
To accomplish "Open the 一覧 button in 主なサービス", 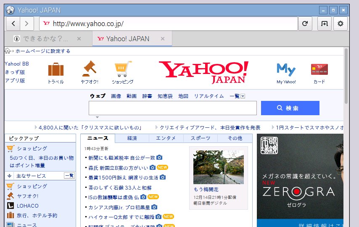I will coord(69,176).
